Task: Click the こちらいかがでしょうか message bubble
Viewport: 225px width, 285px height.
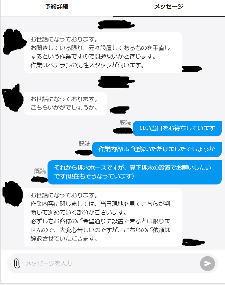Action: pyautogui.click(x=65, y=104)
